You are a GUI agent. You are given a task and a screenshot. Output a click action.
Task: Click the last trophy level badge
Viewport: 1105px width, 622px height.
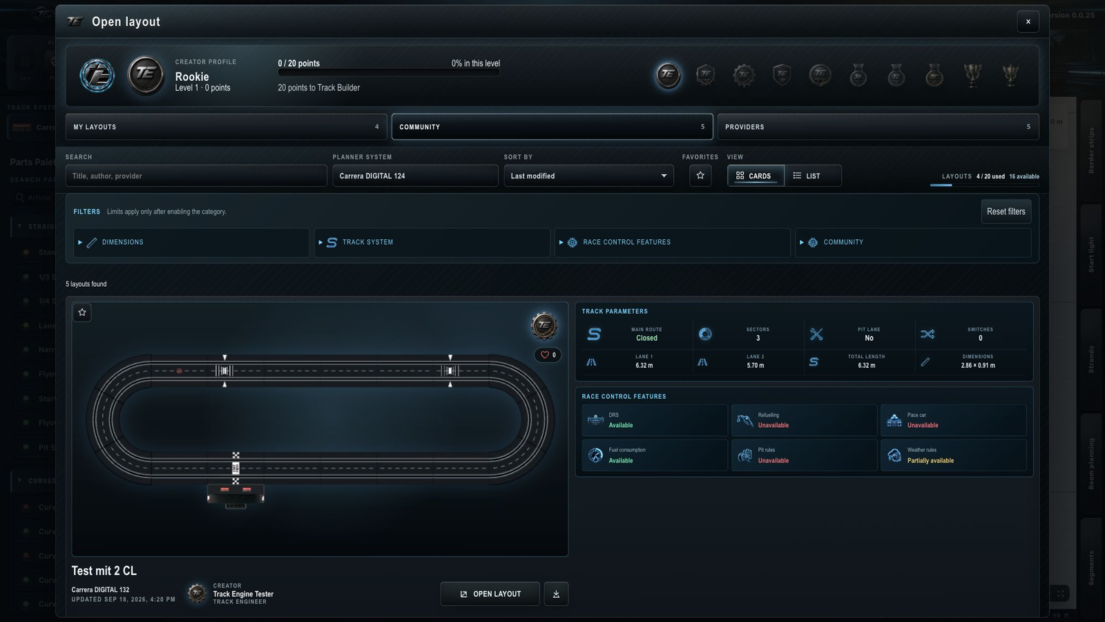[1010, 75]
